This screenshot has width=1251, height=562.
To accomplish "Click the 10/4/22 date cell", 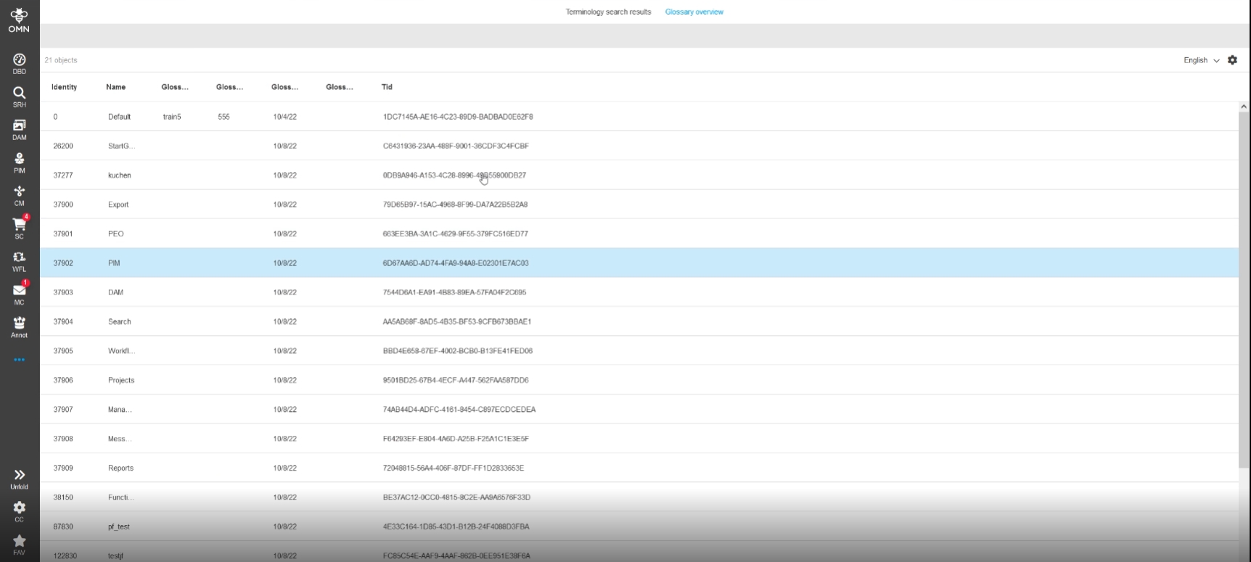I will click(285, 117).
